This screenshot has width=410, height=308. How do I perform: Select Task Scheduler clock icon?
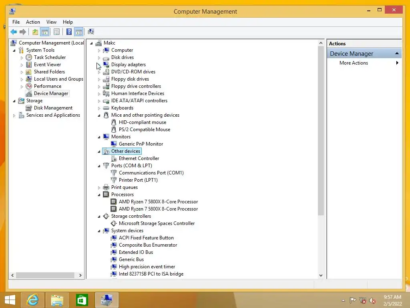click(x=29, y=57)
